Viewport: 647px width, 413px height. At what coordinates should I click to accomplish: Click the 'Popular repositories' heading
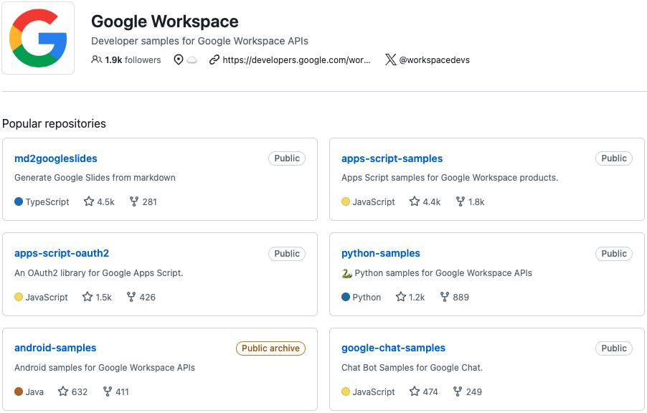tap(54, 123)
